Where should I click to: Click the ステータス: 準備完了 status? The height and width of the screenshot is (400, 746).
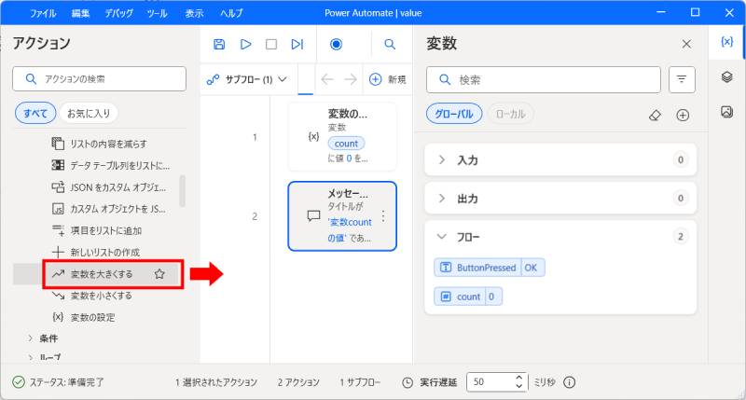(58, 382)
